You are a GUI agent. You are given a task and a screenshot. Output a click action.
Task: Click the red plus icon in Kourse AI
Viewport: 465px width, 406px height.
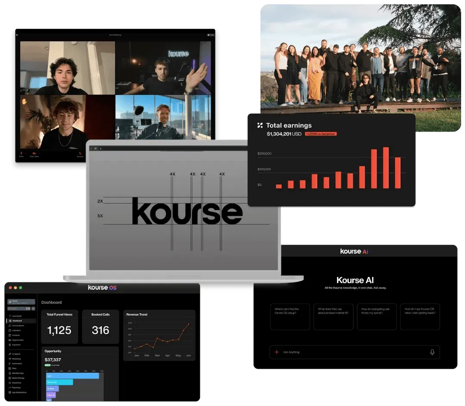pos(277,352)
